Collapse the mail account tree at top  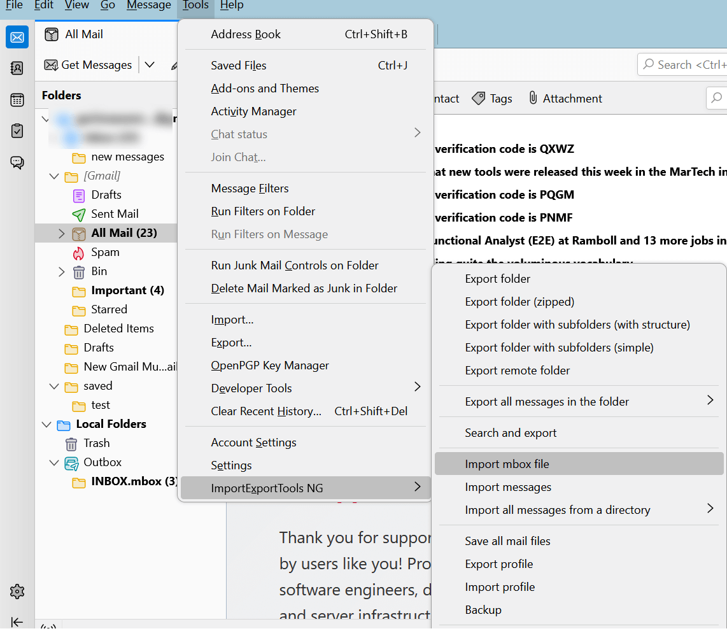[45, 119]
